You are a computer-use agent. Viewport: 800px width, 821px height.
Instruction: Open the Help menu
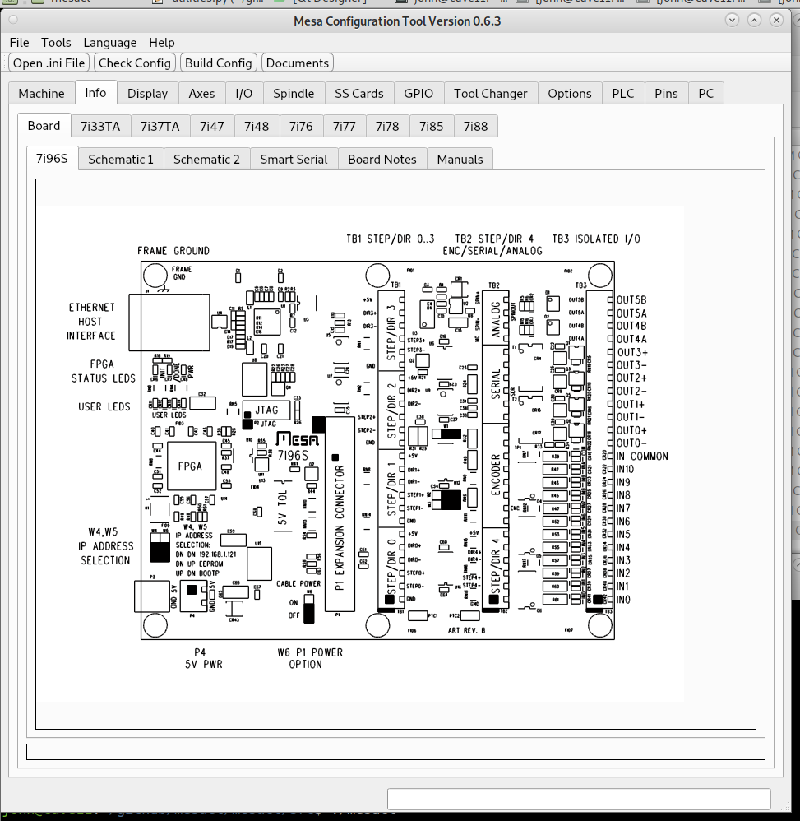162,43
